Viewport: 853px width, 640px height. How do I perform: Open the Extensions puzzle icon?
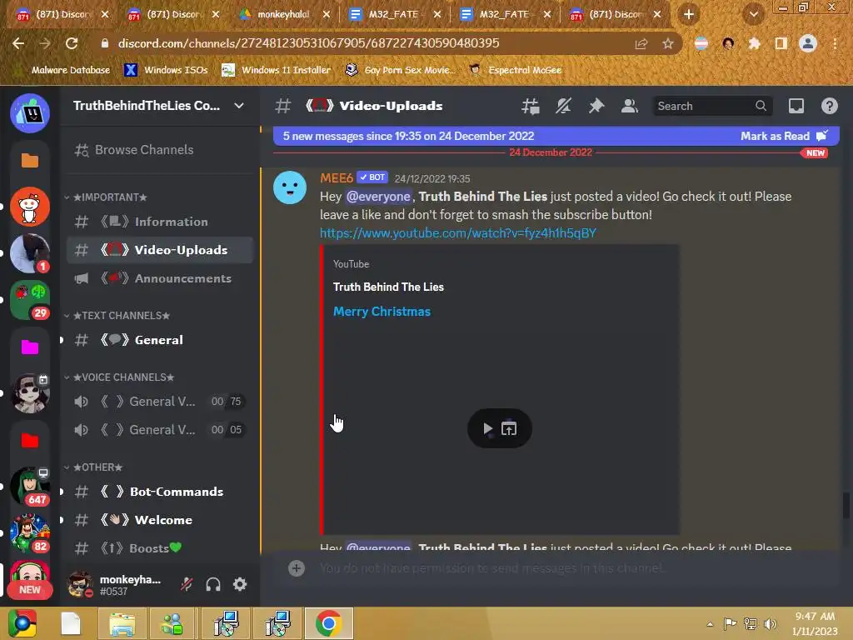pyautogui.click(x=755, y=43)
